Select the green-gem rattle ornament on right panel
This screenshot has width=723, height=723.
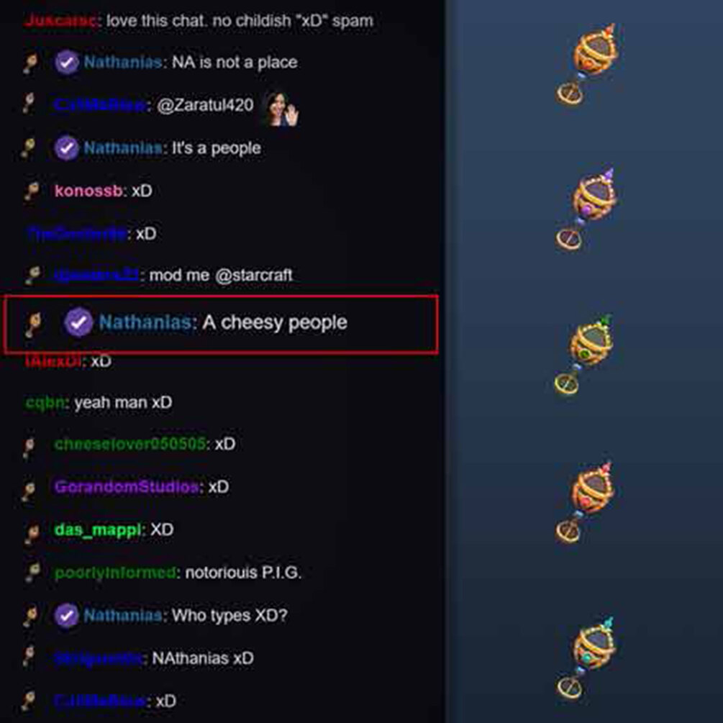(x=584, y=355)
